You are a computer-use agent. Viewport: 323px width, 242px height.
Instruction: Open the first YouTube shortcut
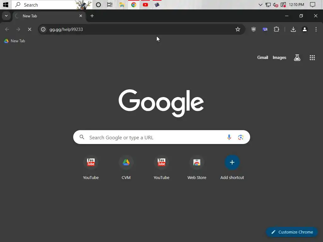(91, 167)
